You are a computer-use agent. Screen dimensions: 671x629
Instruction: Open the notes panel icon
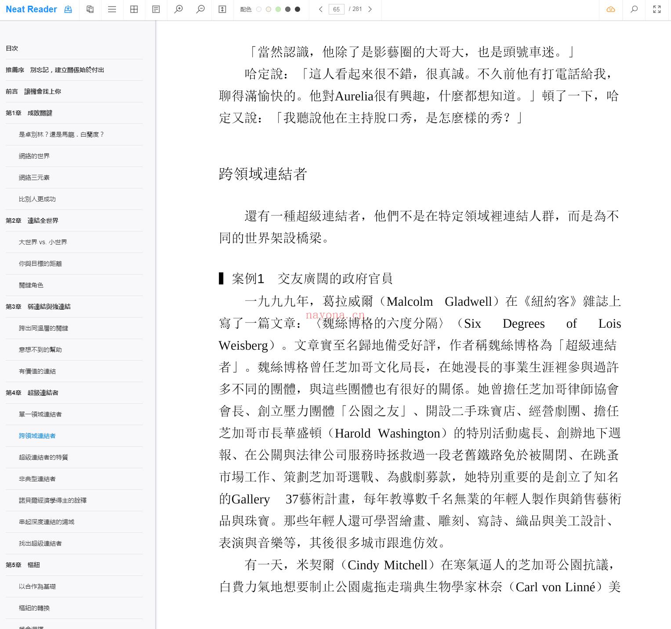click(x=156, y=9)
